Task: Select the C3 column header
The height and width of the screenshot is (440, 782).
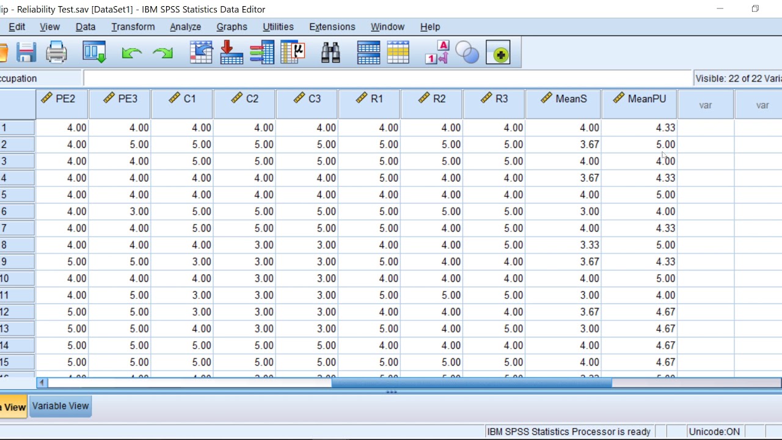Action: (x=307, y=104)
